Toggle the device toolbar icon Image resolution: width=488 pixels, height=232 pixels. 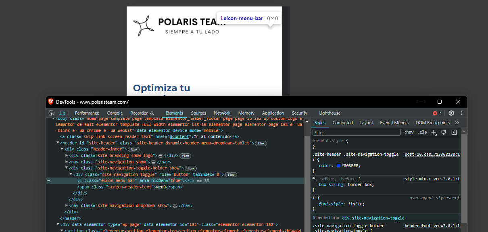pos(62,113)
